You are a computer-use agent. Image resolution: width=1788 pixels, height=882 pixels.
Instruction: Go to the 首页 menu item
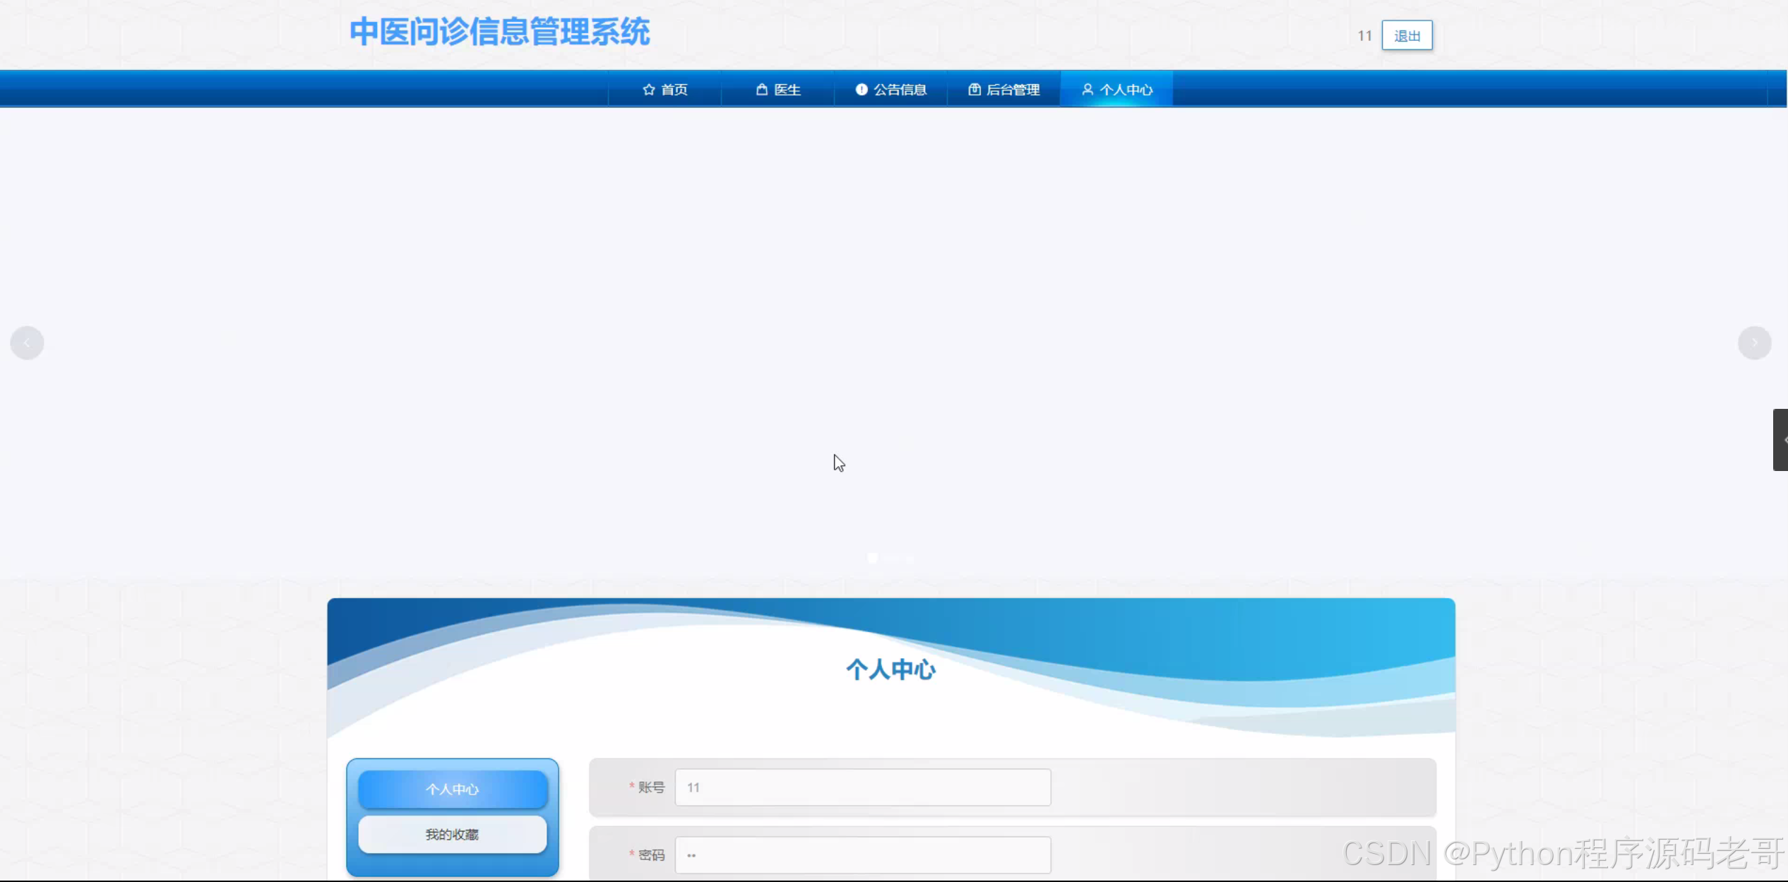[x=674, y=90]
